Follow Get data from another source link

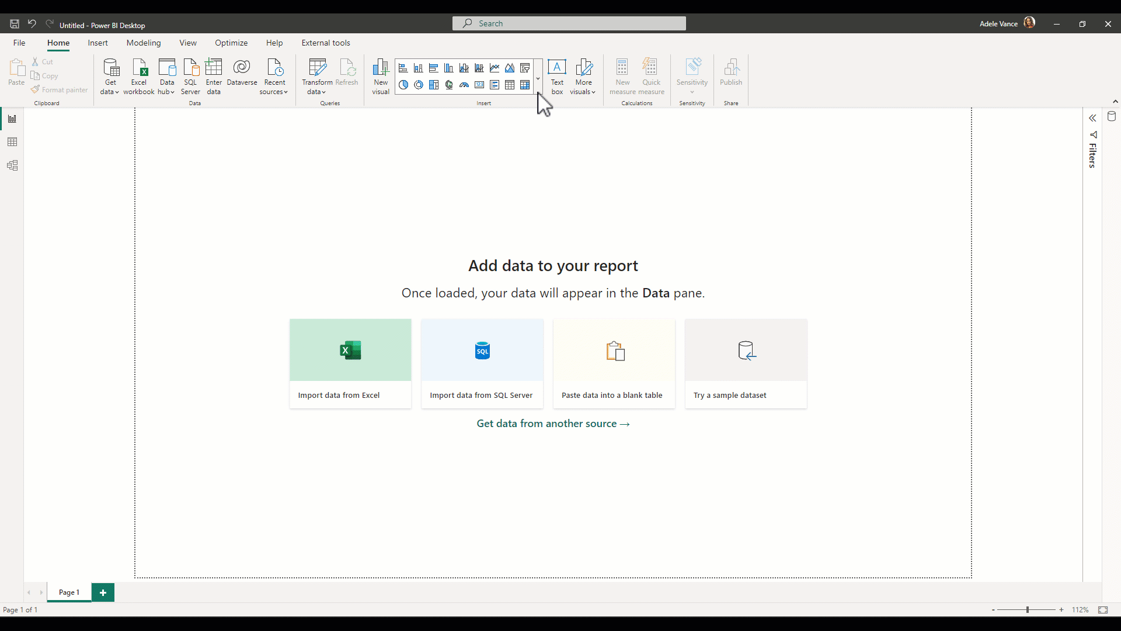pyautogui.click(x=553, y=424)
